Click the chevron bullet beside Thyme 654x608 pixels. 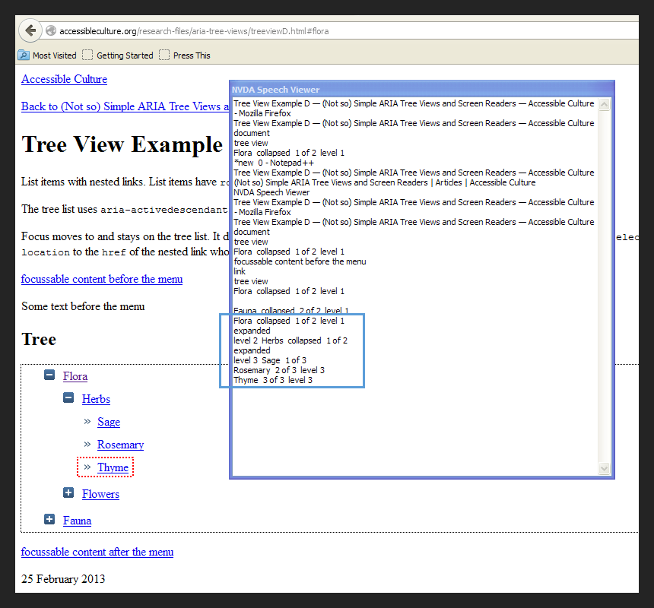click(87, 467)
